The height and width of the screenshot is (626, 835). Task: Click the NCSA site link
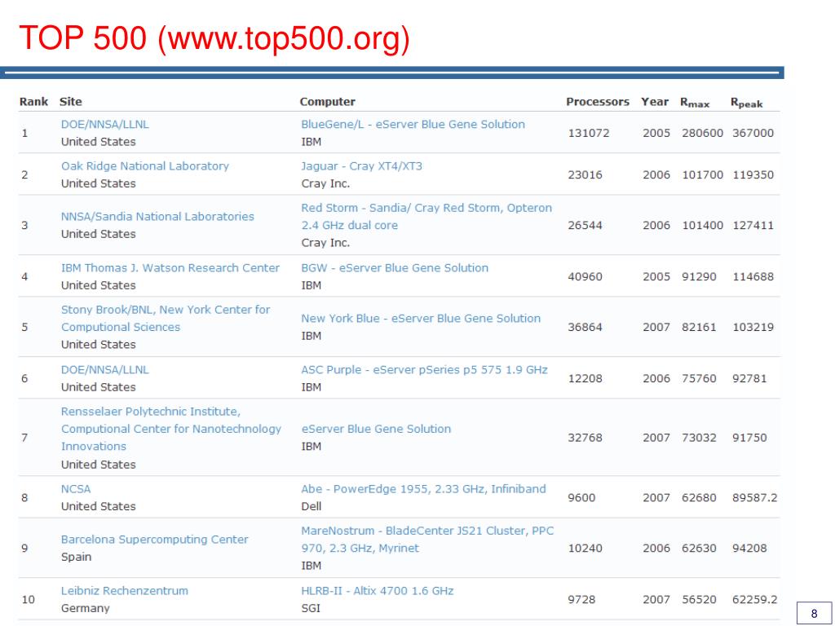pos(76,489)
